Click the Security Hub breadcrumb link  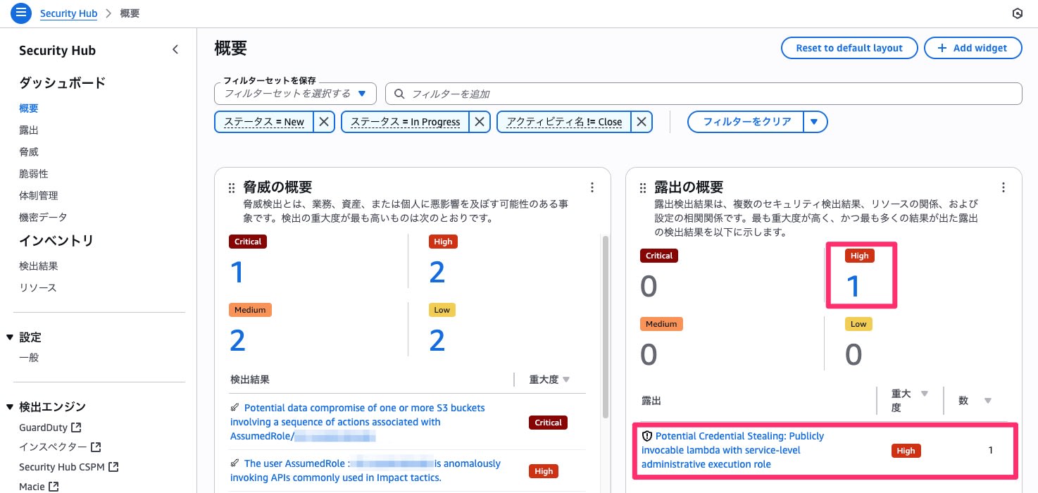[68, 13]
